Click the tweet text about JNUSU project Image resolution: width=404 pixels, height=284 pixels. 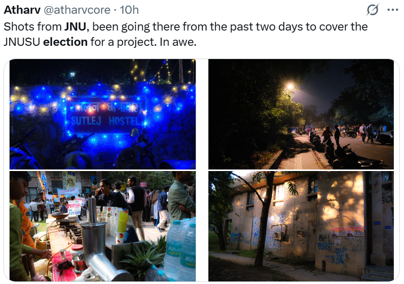click(x=185, y=34)
